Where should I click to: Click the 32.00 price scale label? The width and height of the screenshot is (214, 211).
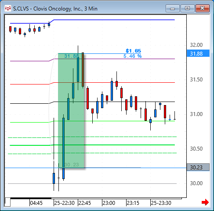click(196, 45)
